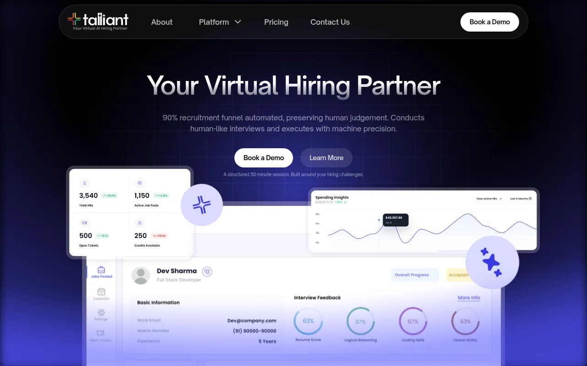This screenshot has width=587, height=366.
Task: Click Book a Demo in the navbar
Action: 490,22
